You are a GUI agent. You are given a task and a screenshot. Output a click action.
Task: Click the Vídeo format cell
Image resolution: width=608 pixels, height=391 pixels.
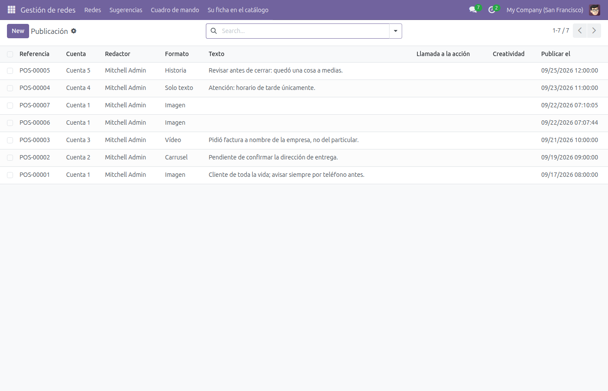click(173, 140)
